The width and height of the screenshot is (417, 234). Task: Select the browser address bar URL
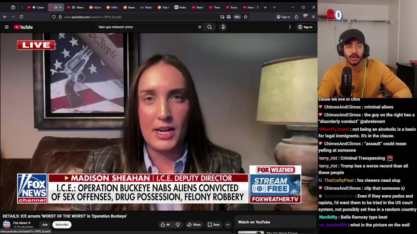[x=93, y=17]
